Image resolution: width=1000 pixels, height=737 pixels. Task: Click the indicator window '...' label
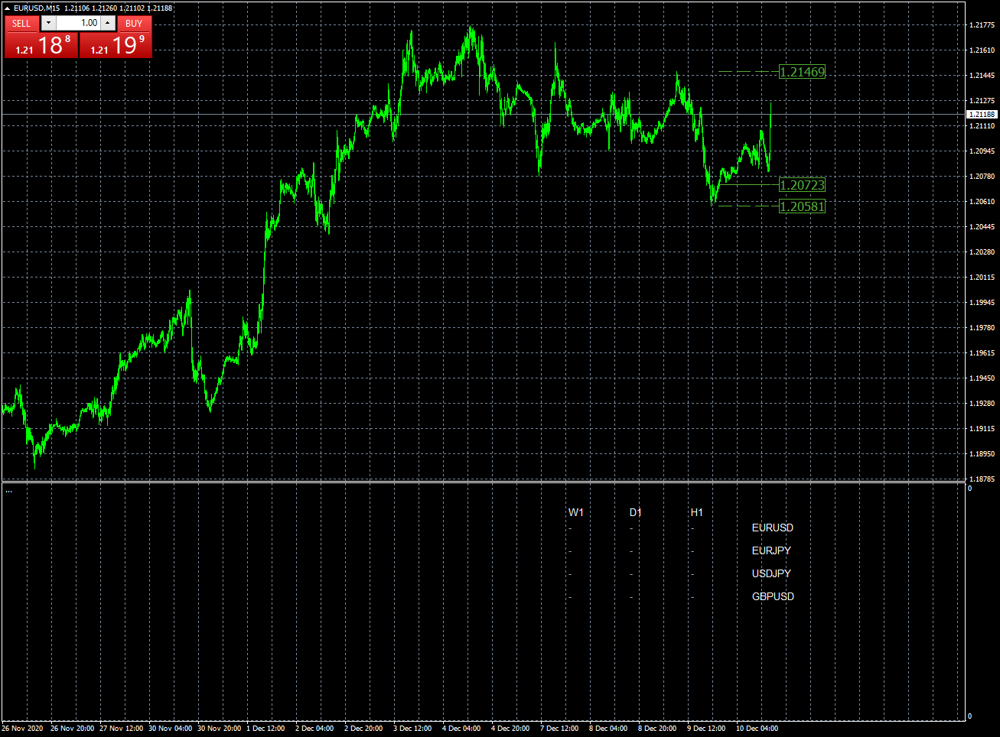click(8, 491)
